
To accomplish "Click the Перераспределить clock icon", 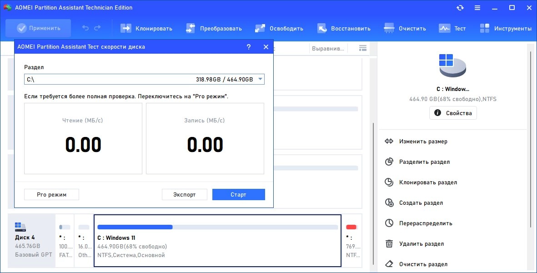I will (389, 223).
